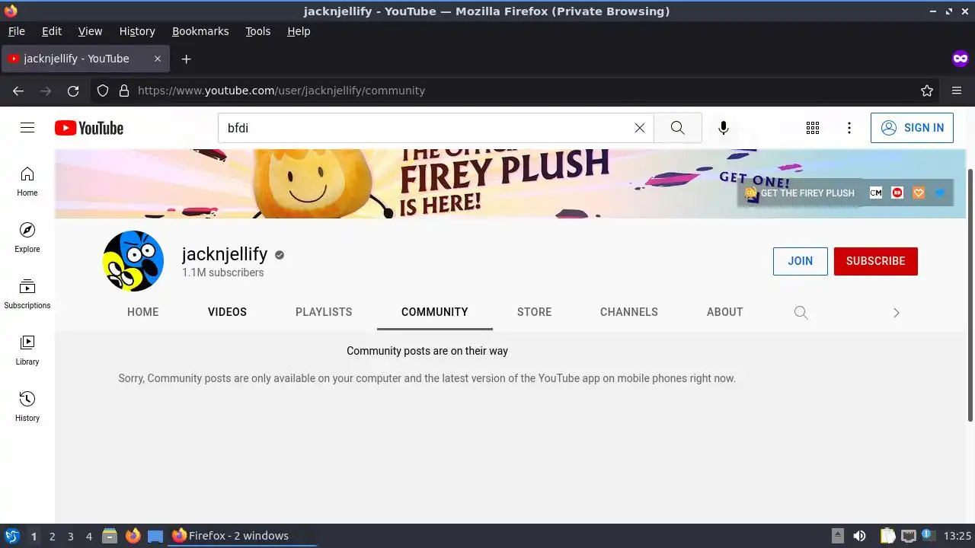
Task: Switch to the VIDEOS tab
Action: point(227,312)
